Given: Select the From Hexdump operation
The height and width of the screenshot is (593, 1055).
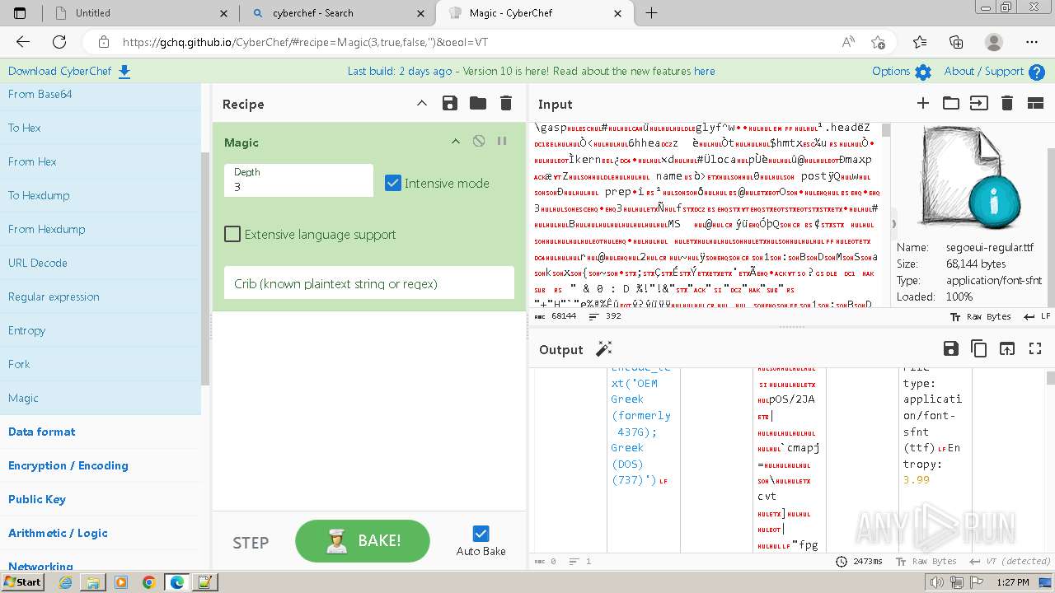Looking at the screenshot, I should [x=101, y=229].
